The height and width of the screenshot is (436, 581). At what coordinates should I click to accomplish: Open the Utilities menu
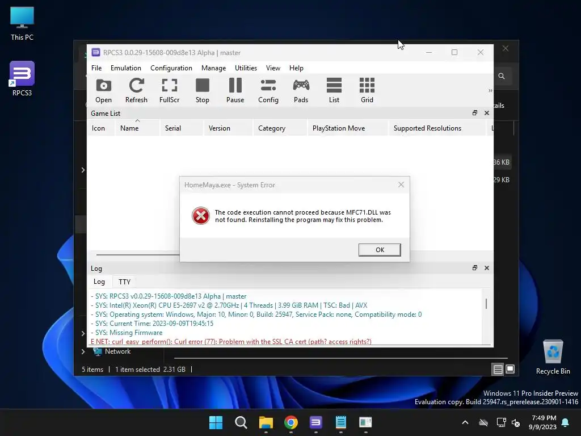point(246,68)
